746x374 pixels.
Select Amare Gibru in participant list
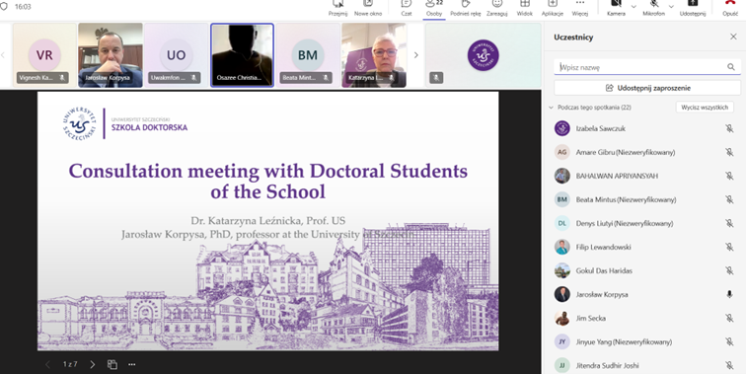tap(626, 152)
